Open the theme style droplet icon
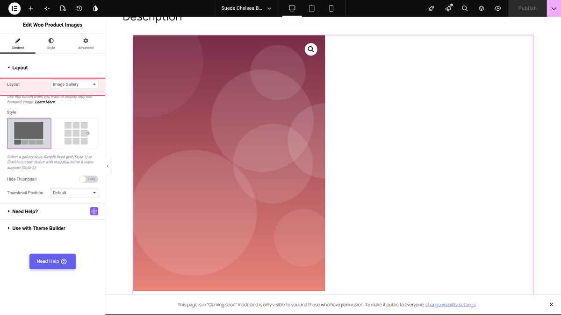Viewport: 561px width, 315px height. (x=95, y=8)
